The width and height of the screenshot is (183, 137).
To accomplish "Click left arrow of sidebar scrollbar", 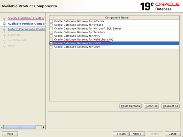I will tap(2, 127).
